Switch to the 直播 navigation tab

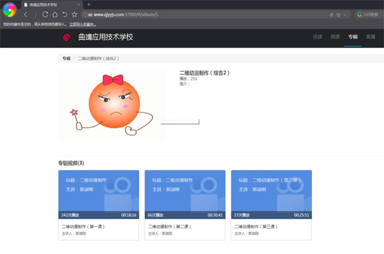point(370,37)
